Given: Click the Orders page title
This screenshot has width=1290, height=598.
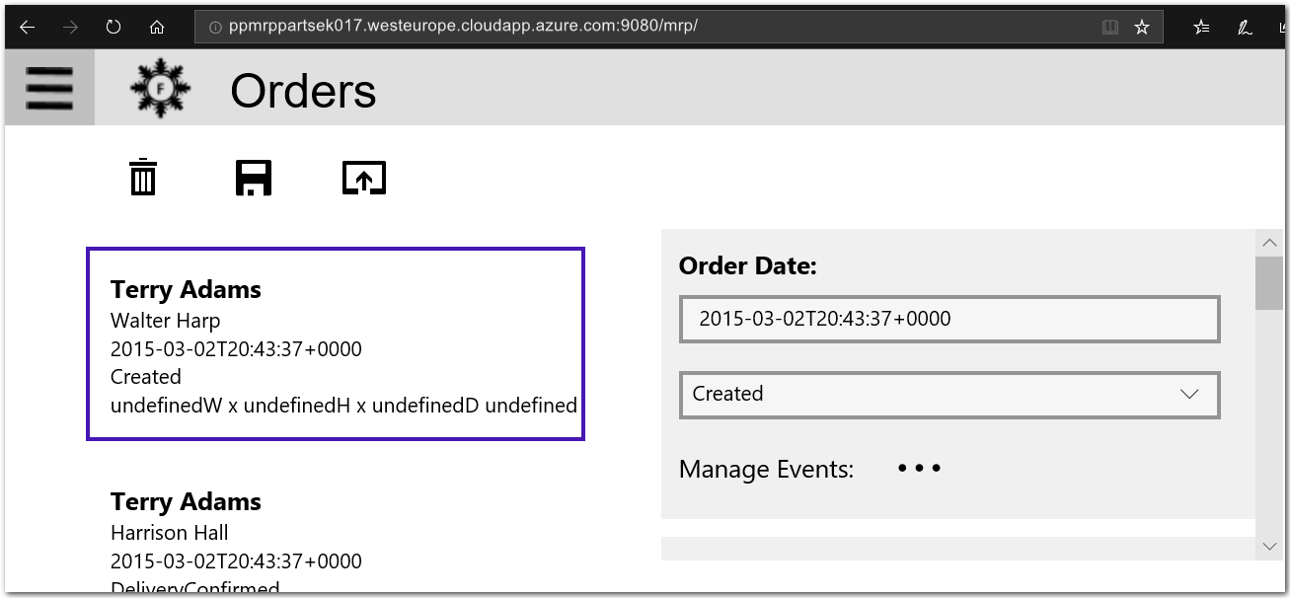Looking at the screenshot, I should (302, 91).
